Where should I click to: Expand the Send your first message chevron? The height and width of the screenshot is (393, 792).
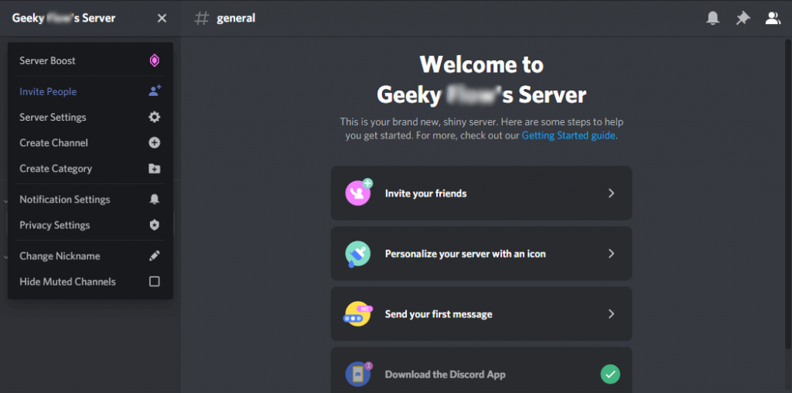coord(611,314)
